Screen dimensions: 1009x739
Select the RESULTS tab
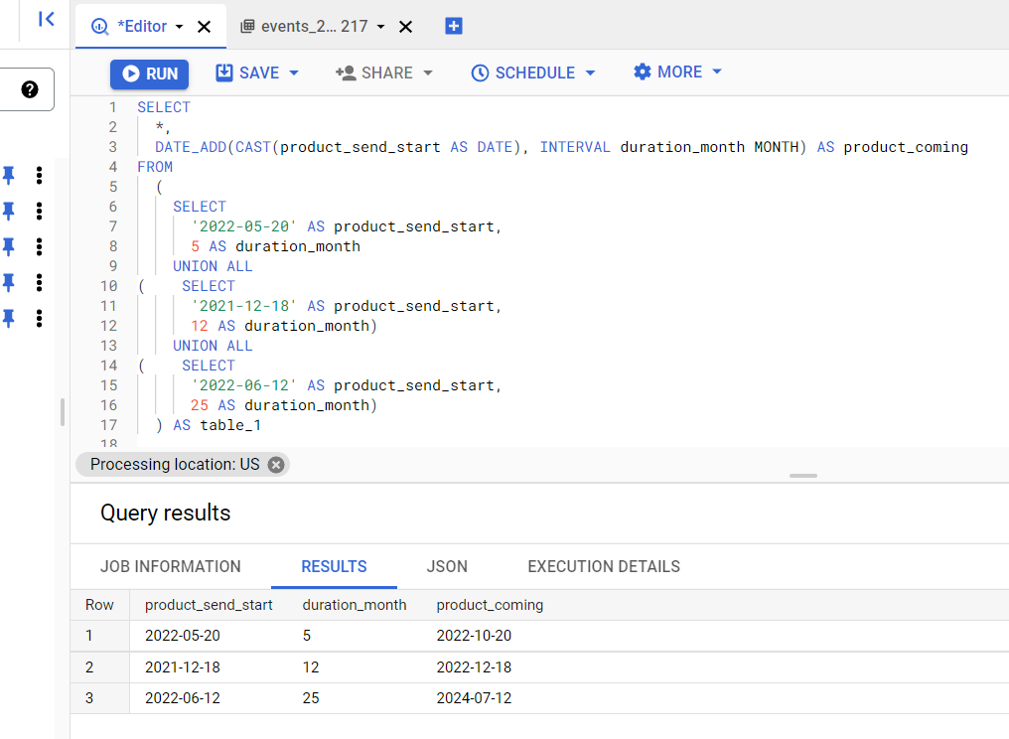334,566
